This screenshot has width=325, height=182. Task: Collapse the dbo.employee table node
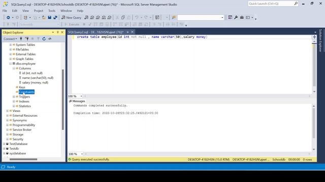(x=11, y=64)
